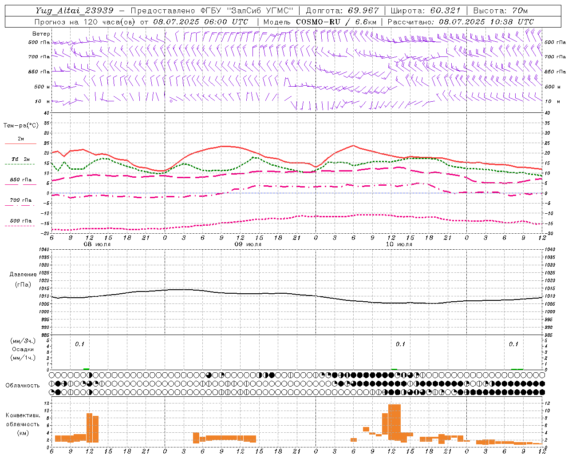Click the Давление pressure panel label
The width and height of the screenshot is (568, 455).
[23, 275]
